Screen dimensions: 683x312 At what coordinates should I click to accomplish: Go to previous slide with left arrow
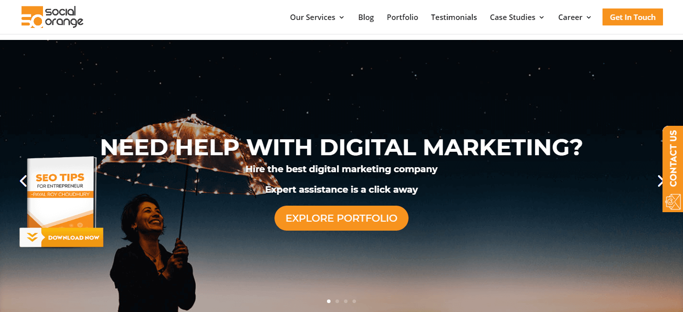coord(23,181)
